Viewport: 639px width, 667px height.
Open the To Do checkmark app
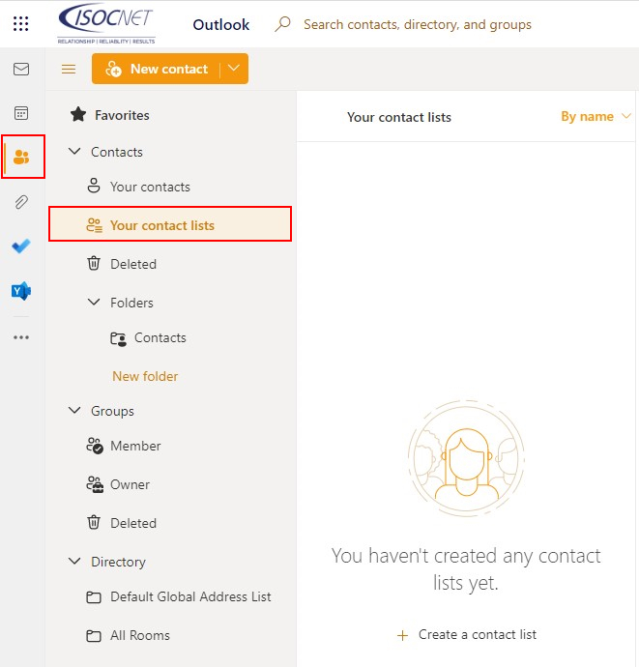(20, 246)
